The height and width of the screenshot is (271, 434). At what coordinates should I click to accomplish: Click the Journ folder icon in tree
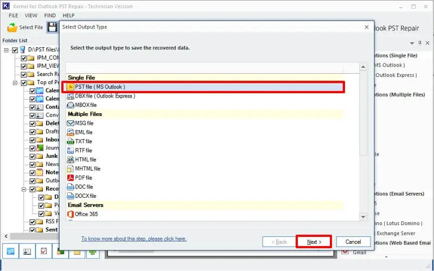(x=40, y=148)
